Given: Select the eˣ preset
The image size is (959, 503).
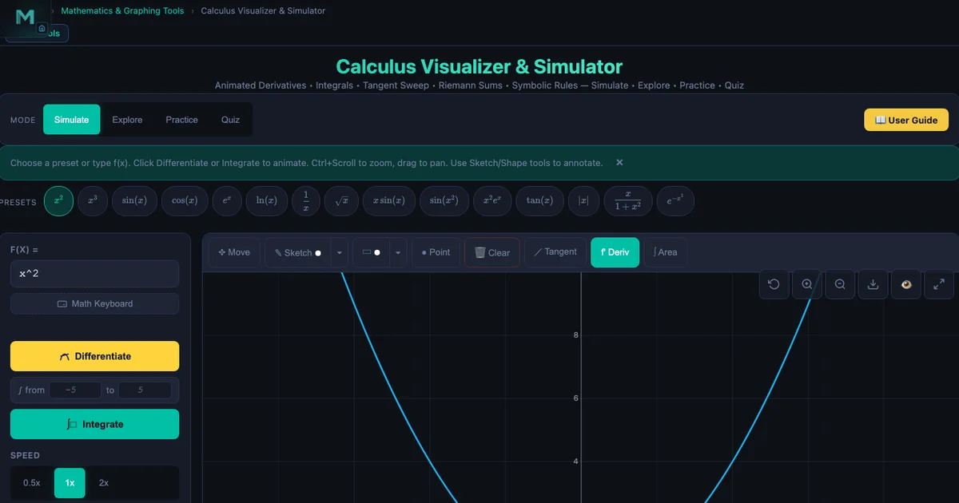Looking at the screenshot, I should click(x=226, y=201).
